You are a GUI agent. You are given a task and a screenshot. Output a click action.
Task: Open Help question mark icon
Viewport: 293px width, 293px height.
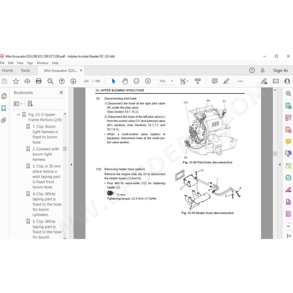(x=252, y=70)
